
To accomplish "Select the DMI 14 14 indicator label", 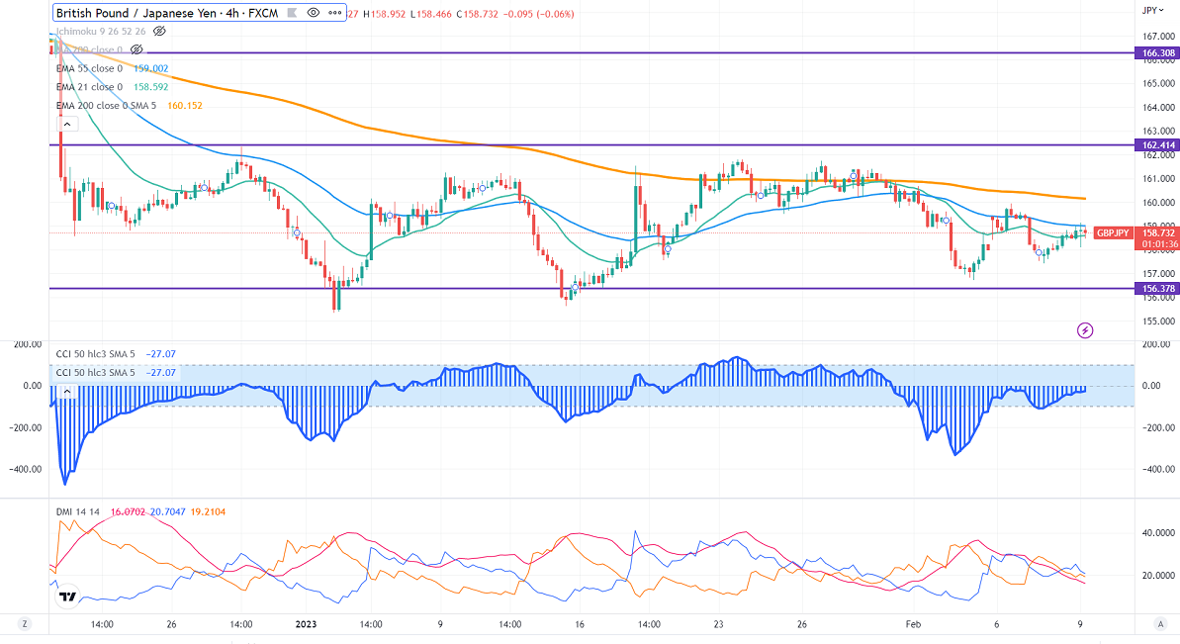I will coord(76,511).
